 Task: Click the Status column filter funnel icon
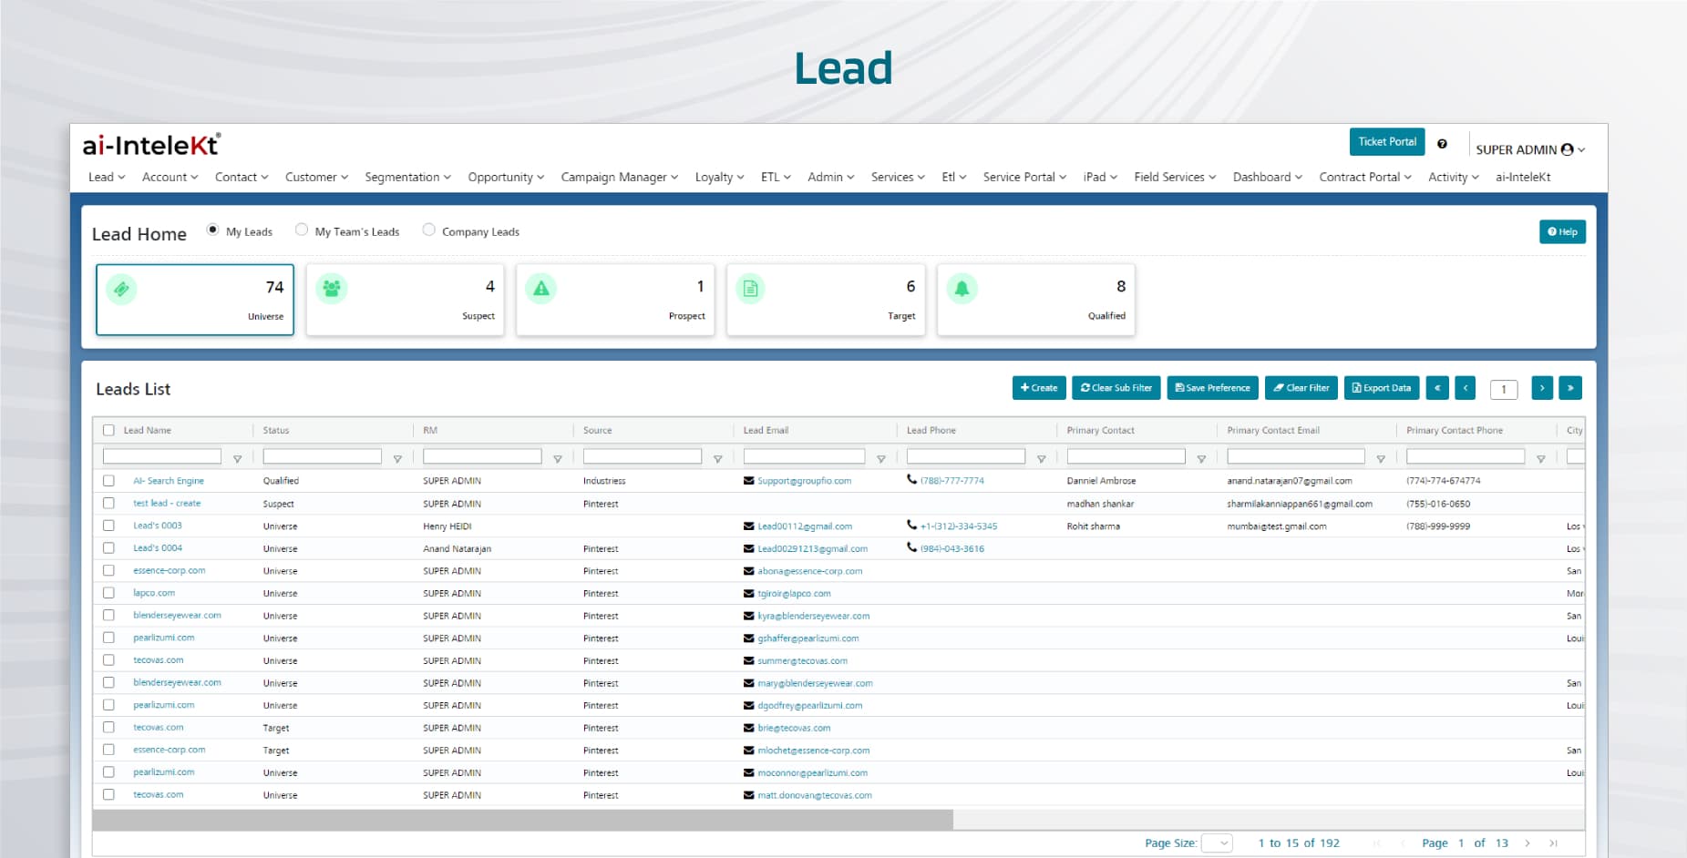click(x=397, y=459)
